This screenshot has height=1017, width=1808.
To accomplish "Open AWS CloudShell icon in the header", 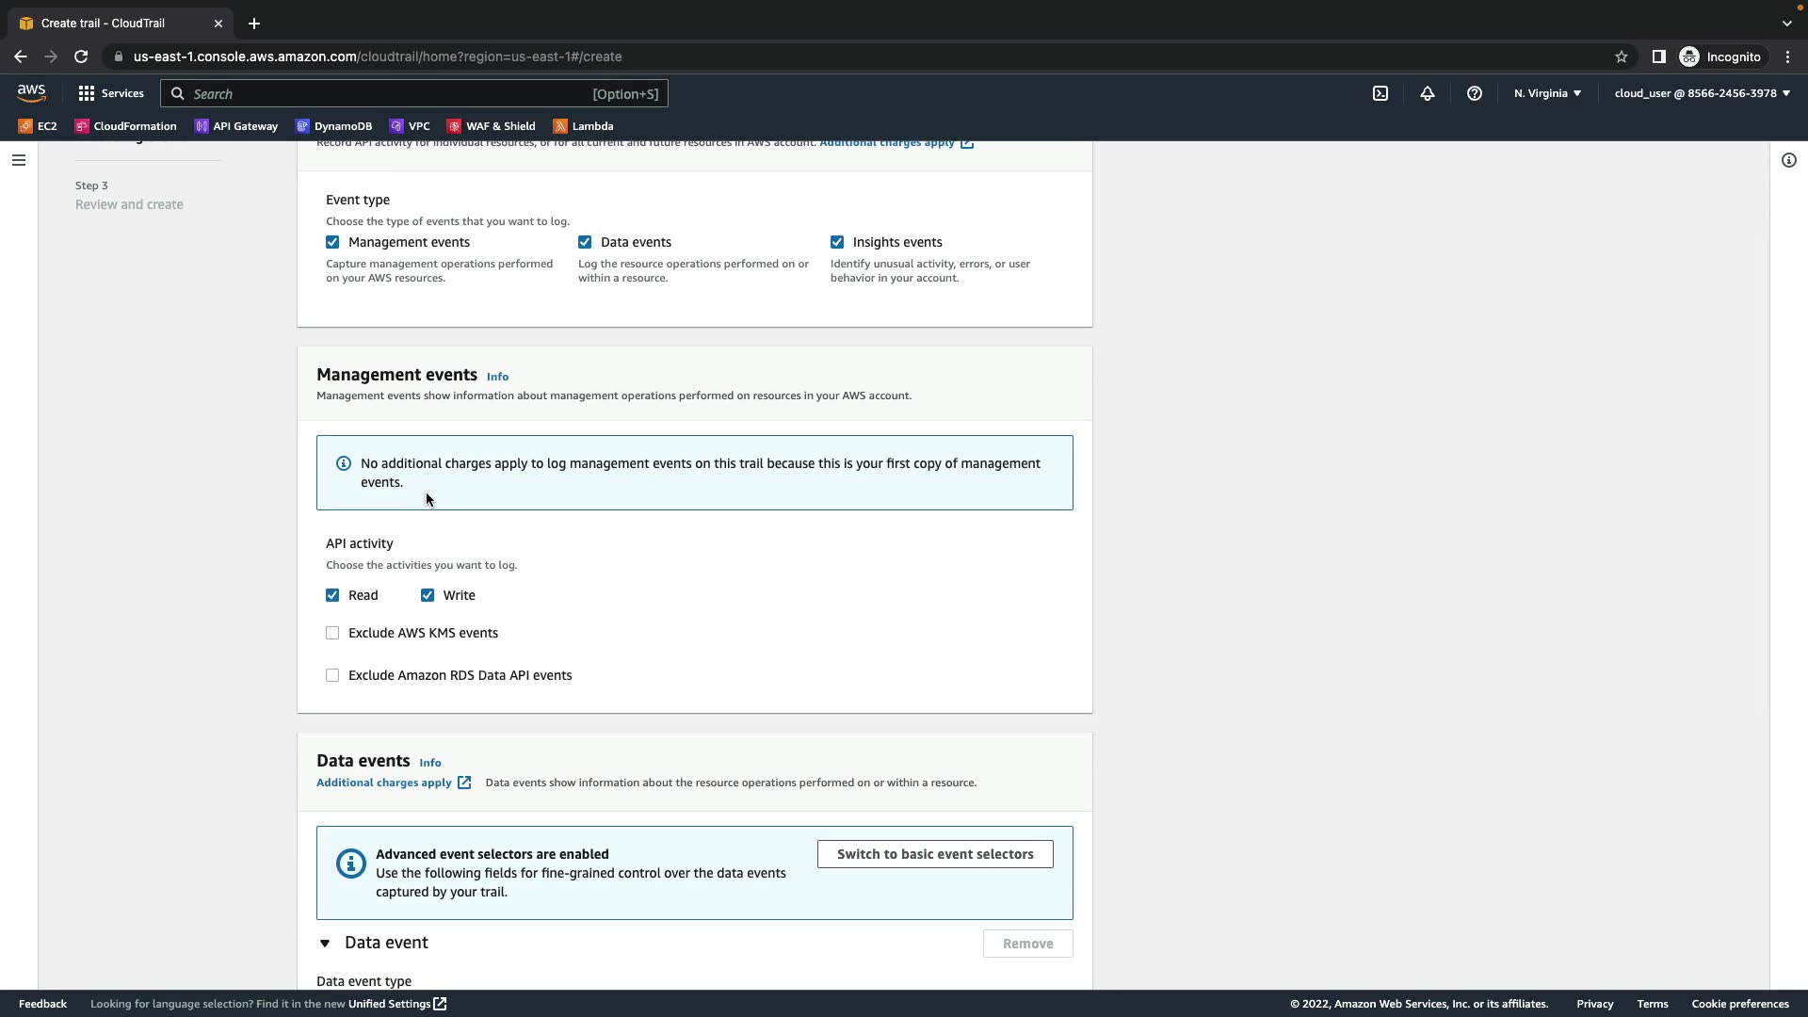I will pyautogui.click(x=1380, y=93).
